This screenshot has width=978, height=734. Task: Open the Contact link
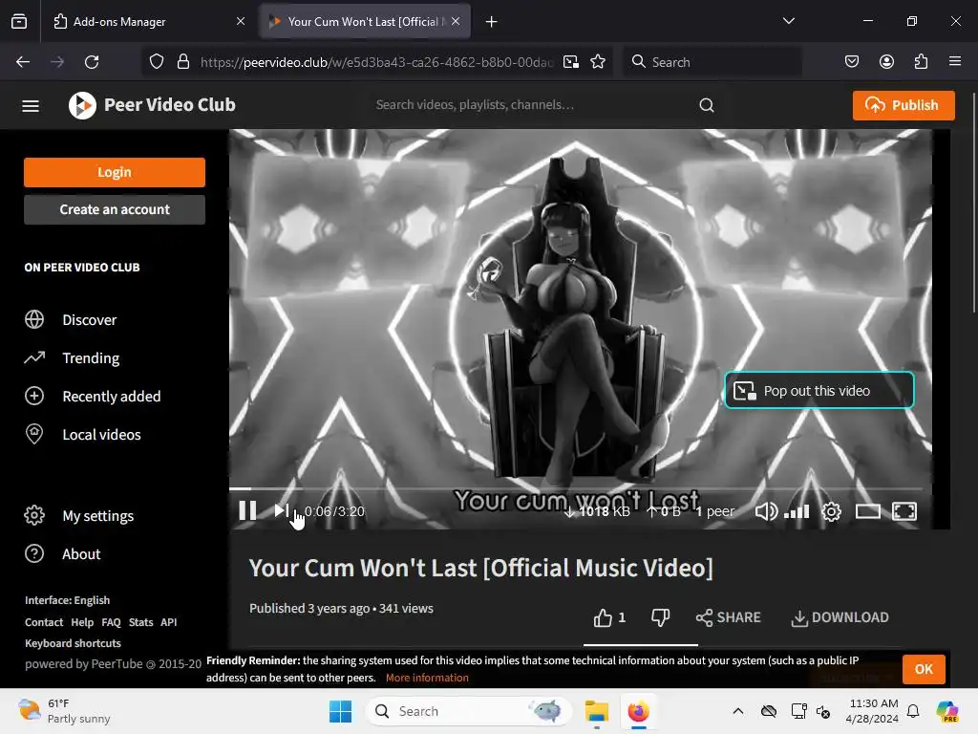click(x=44, y=622)
